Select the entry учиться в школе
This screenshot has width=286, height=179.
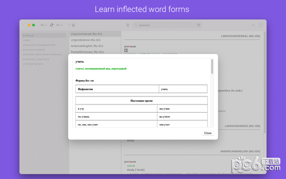pyautogui.click(x=44, y=50)
